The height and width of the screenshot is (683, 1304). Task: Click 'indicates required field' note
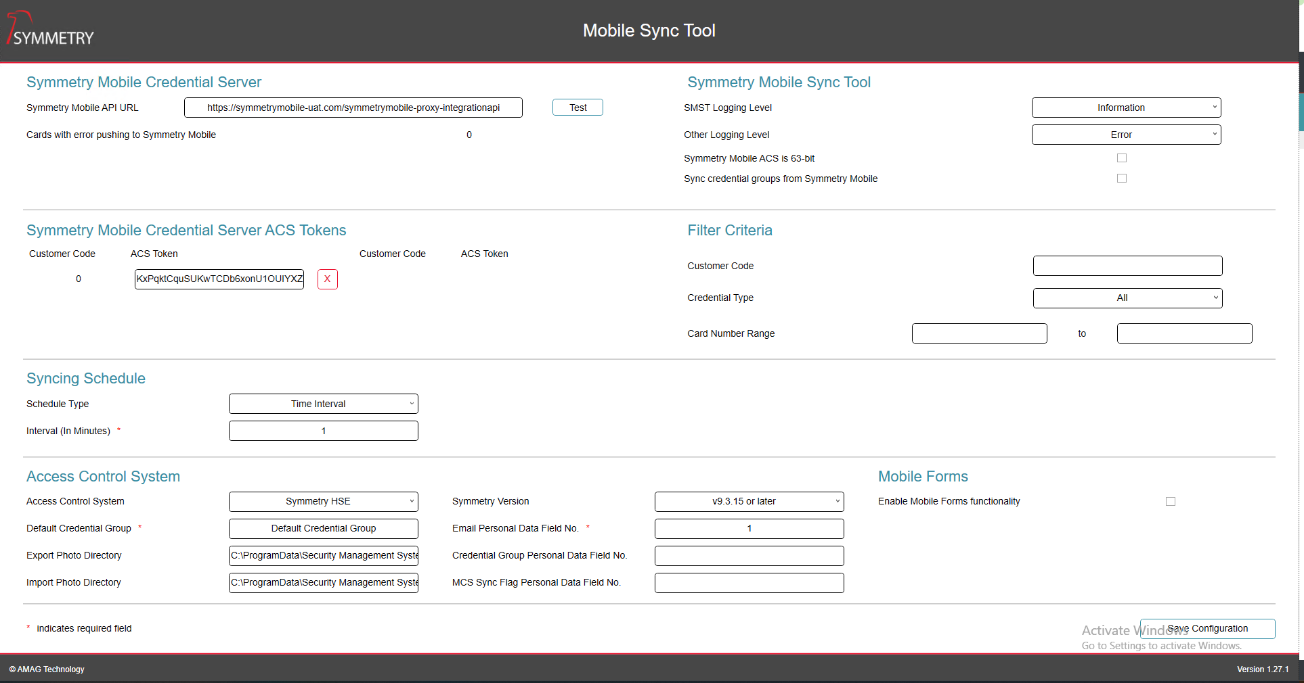(84, 629)
